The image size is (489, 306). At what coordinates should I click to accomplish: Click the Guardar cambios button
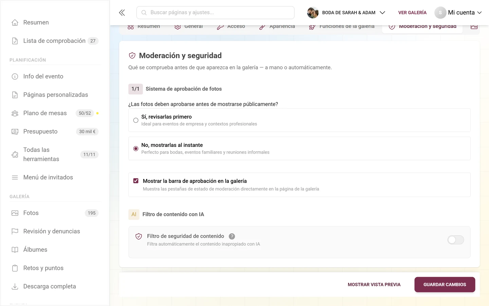coord(445,285)
